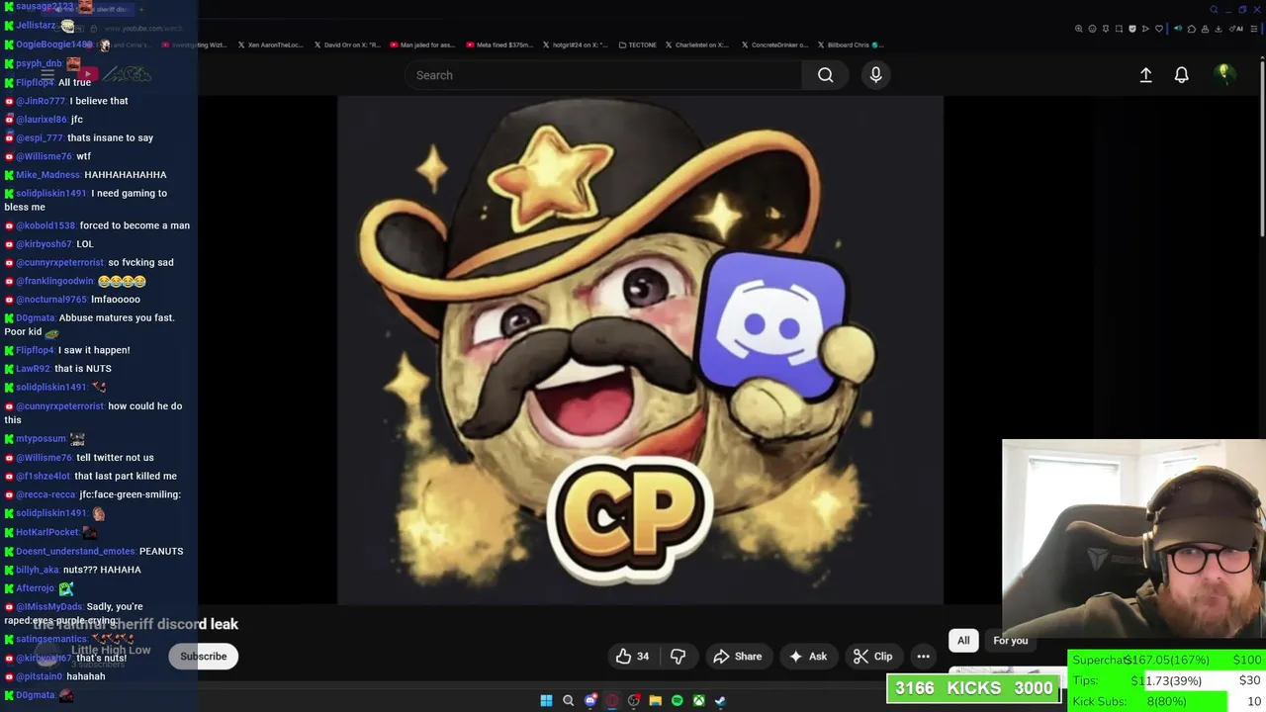Open the notifications bell
Image resolution: width=1266 pixels, height=712 pixels.
[1181, 75]
